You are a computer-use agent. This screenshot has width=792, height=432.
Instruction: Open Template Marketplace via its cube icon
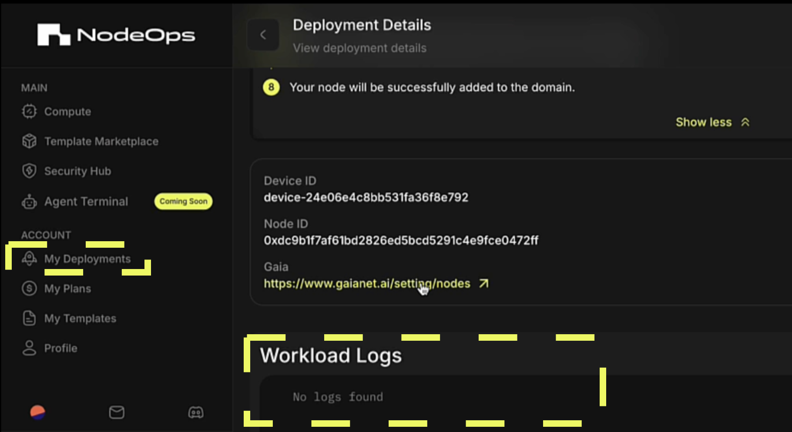coord(29,141)
